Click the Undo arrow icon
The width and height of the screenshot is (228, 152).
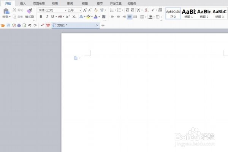[30, 25]
